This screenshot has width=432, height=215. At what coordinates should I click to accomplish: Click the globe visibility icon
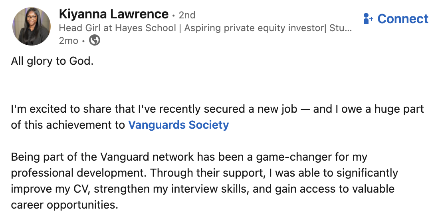pyautogui.click(x=94, y=40)
